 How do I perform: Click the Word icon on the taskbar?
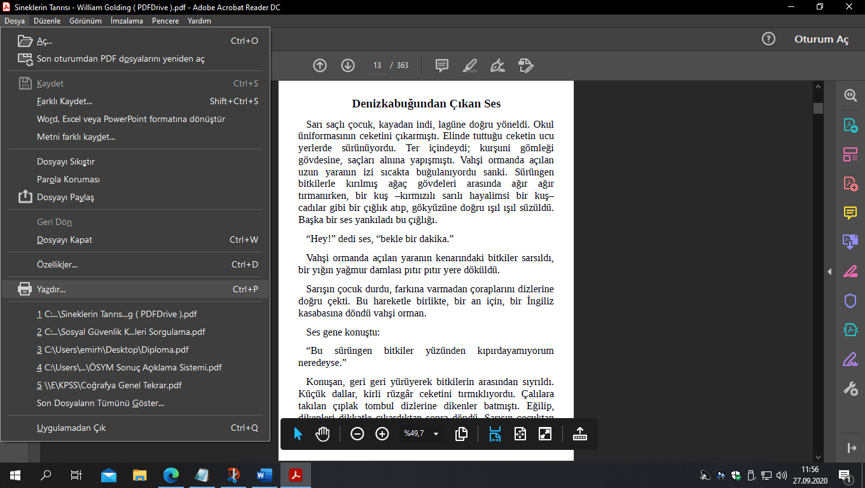(x=264, y=474)
